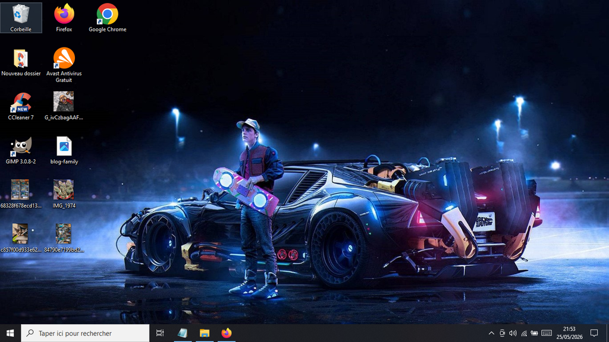Select the CCleaner 7 shortcut

[21, 106]
